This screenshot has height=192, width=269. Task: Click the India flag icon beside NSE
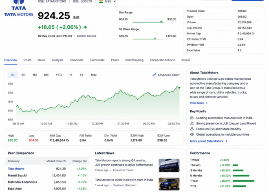point(101,2)
